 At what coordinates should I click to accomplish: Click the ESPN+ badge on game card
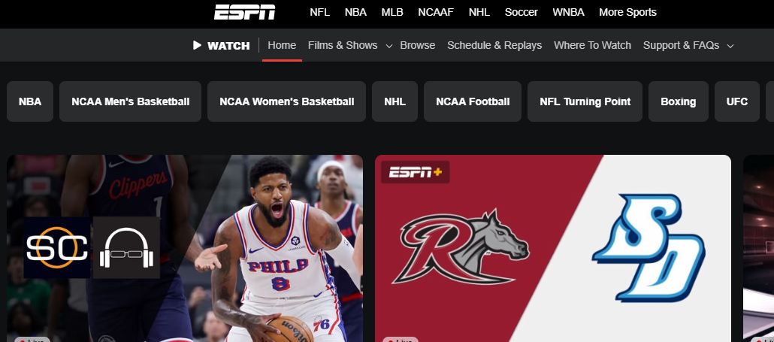tap(415, 172)
